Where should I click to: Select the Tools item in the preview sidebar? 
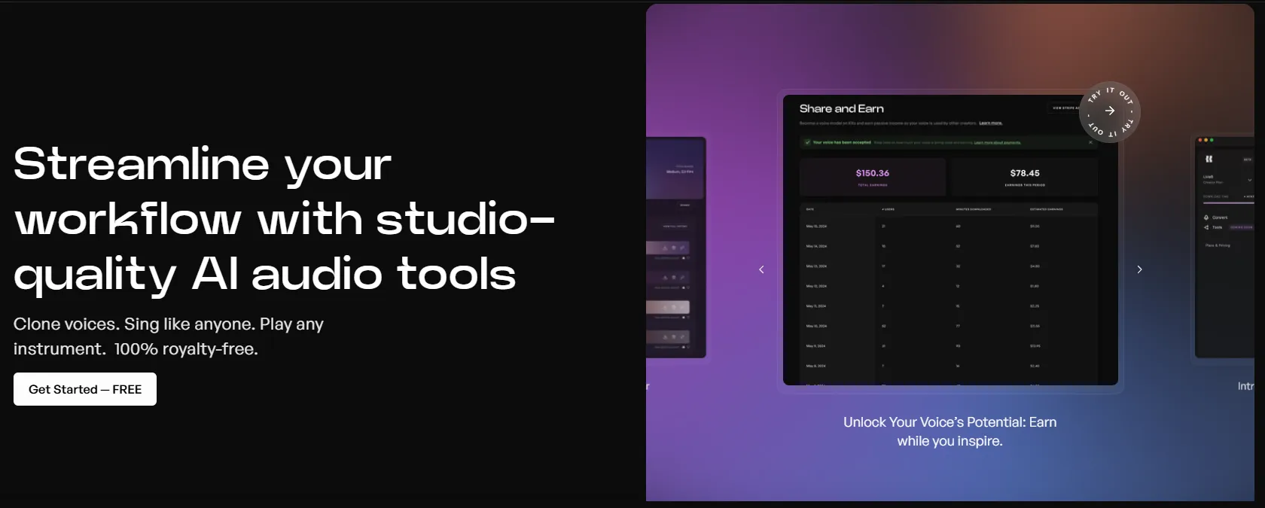pyautogui.click(x=1213, y=227)
